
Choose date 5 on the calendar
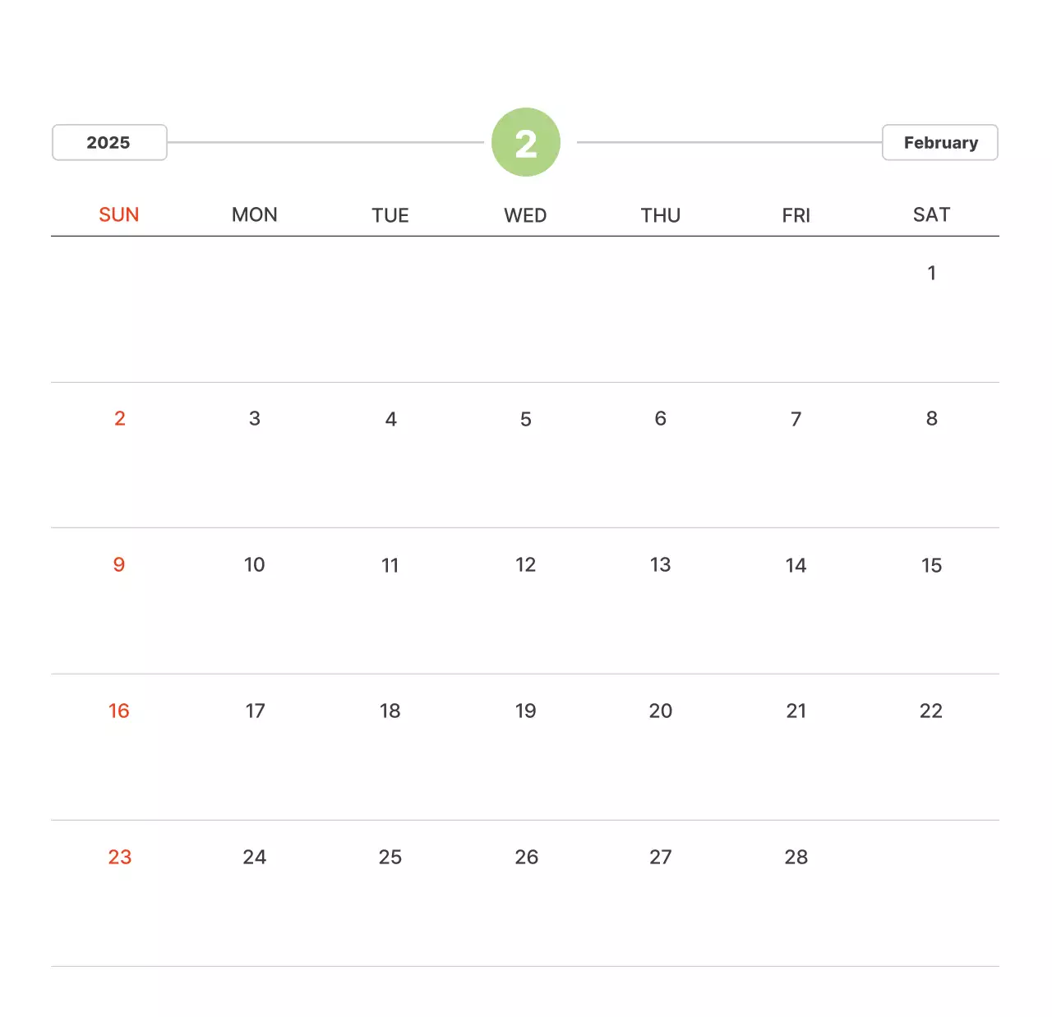(x=526, y=419)
